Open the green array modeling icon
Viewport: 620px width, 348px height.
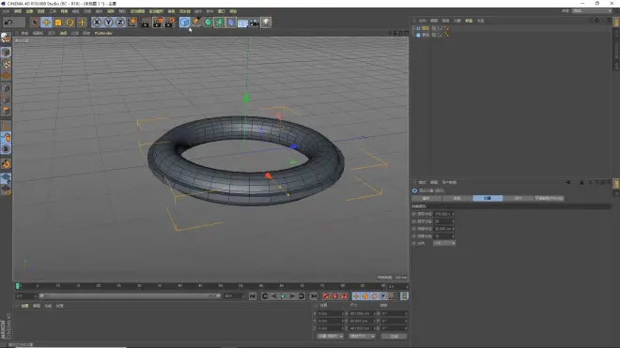pyautogui.click(x=219, y=23)
